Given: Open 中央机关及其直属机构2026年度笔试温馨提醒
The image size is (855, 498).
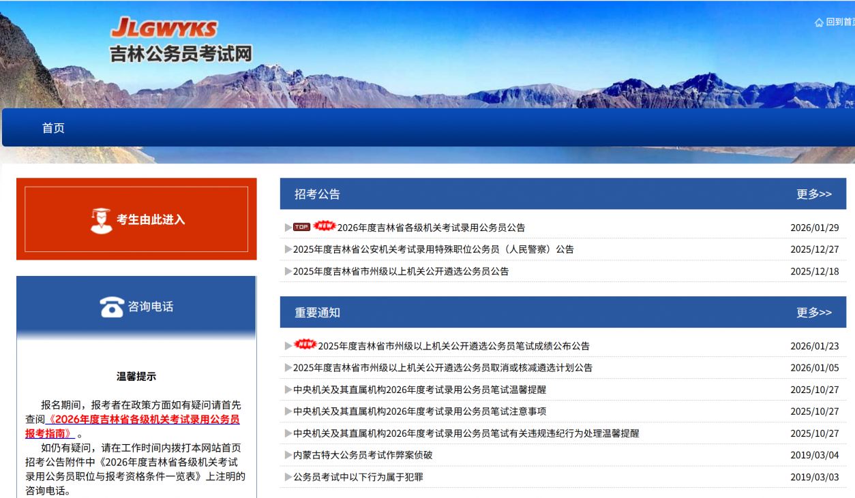Looking at the screenshot, I should point(420,390).
